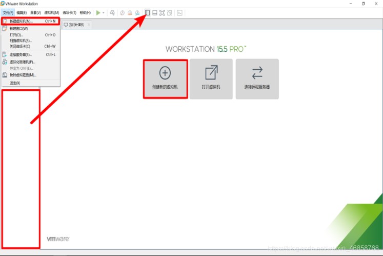Choose 关闭选项卡(C) from the file menu
This screenshot has height=256, width=383.
point(31,46)
